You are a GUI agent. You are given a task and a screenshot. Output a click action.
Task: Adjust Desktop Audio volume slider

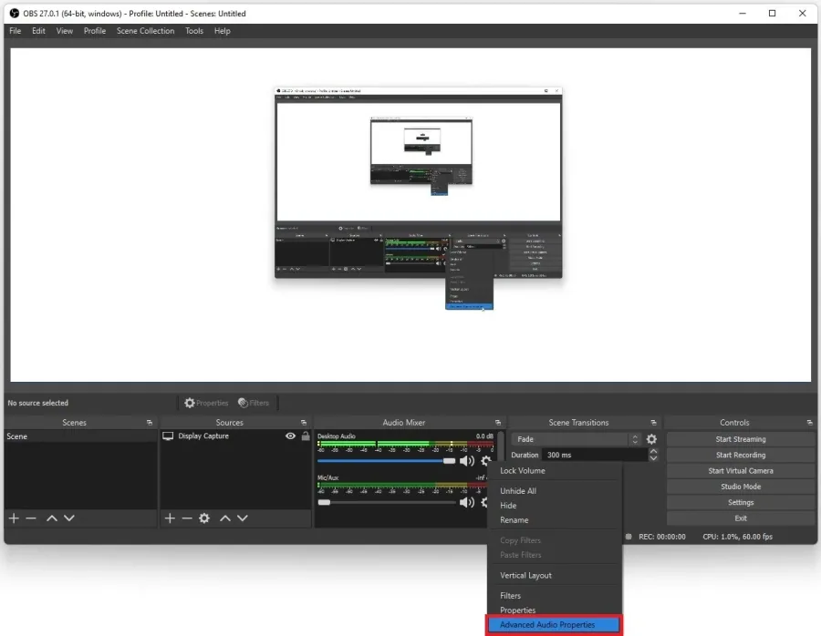click(387, 461)
